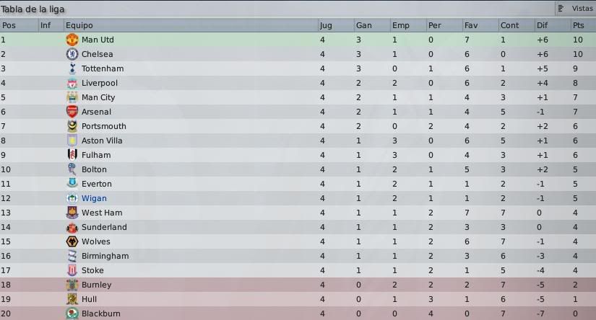Viewport: 596px width, 320px height.
Task: Click the Chelsea club badge
Action: [72, 54]
